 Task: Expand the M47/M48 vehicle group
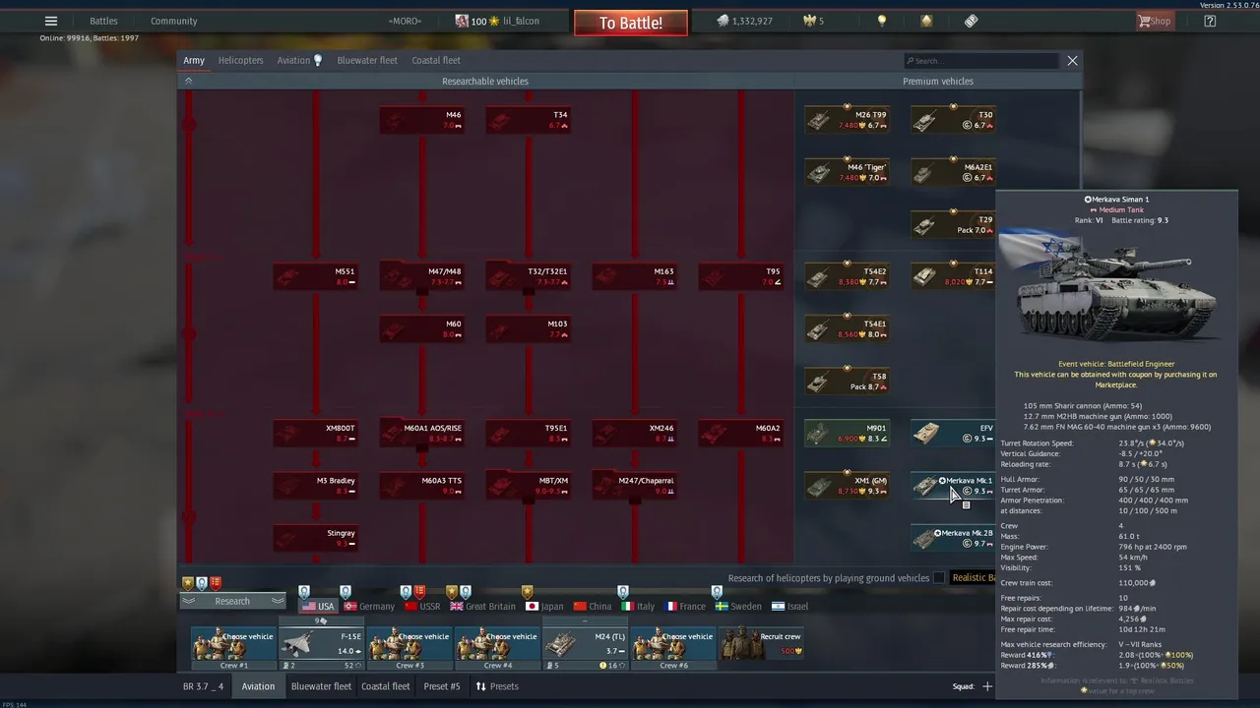click(x=421, y=276)
